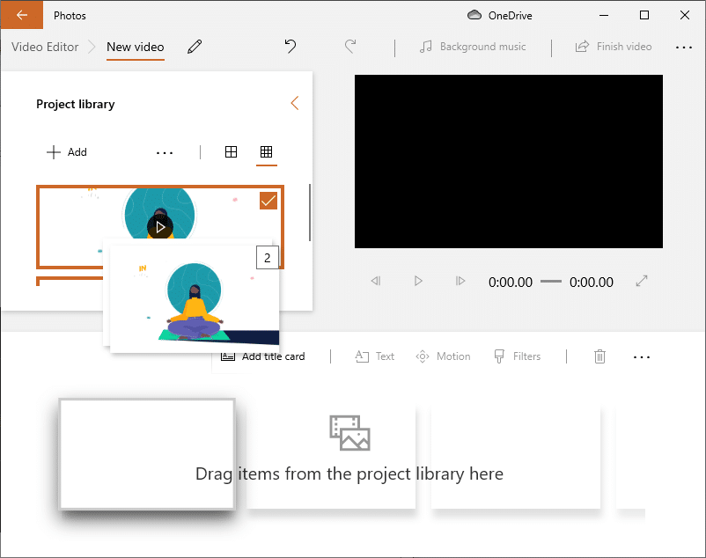Click Finish video to export
Screen dimensions: 706x558
pos(614,47)
